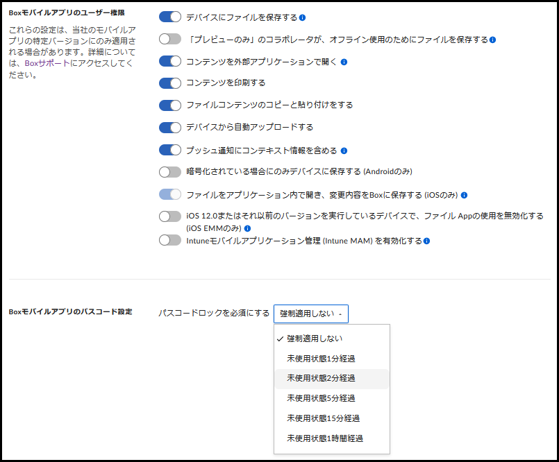The width and height of the screenshot is (559, 462).
Task: Click info icon beside プッシュ通知にコンテキスト情報を含める
Action: point(344,151)
